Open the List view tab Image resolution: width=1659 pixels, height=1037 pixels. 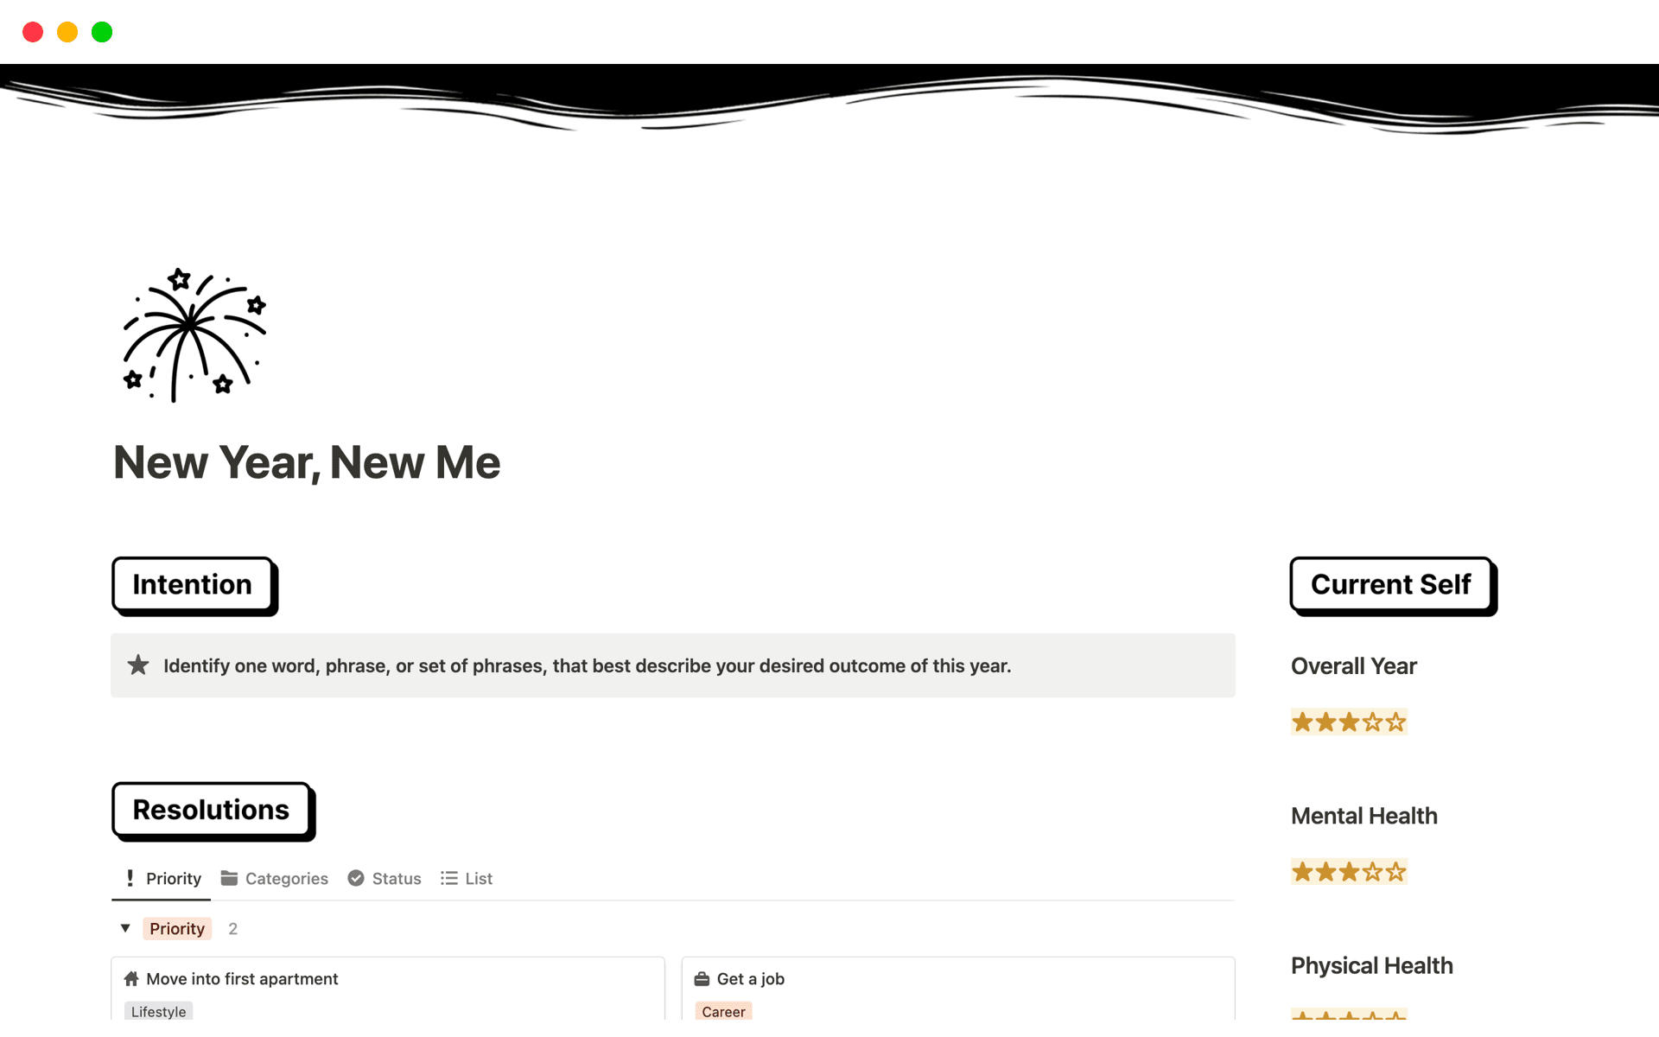[x=478, y=879]
